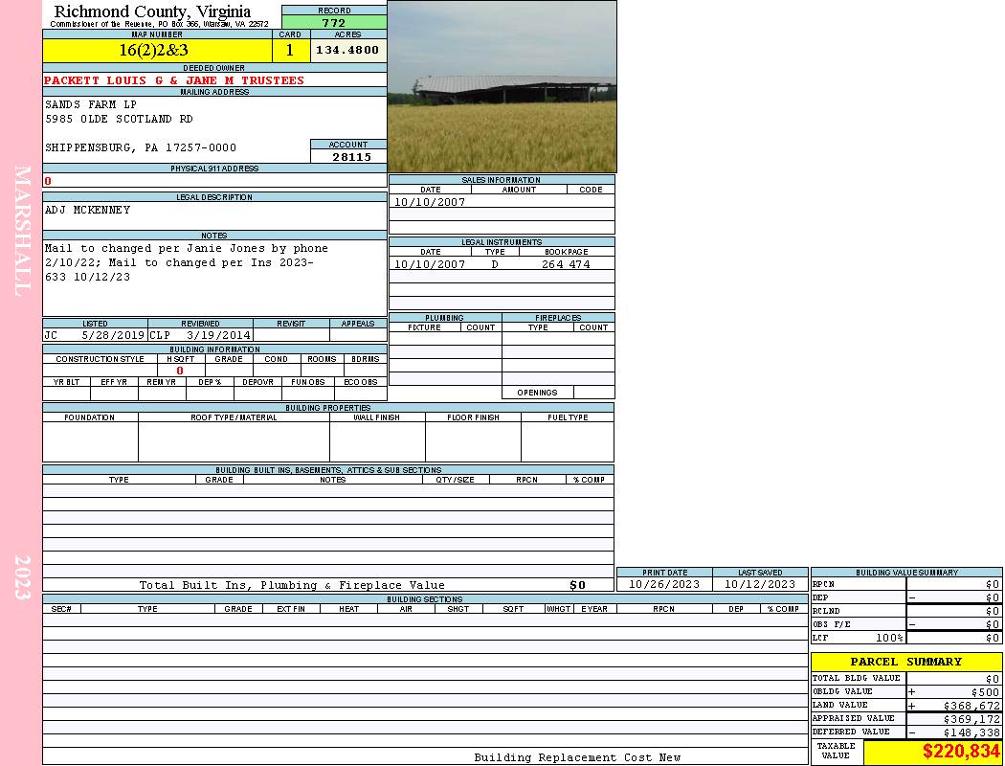
Task: Select the reviewed date 3/19/2014
Action: click(218, 336)
